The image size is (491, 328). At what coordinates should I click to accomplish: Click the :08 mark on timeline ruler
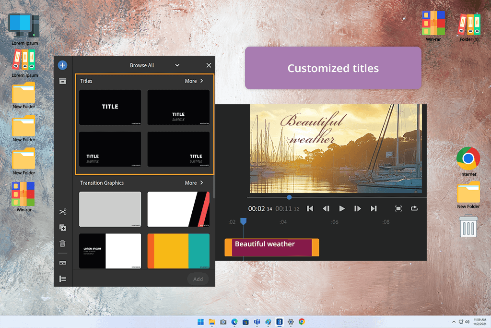(386, 222)
